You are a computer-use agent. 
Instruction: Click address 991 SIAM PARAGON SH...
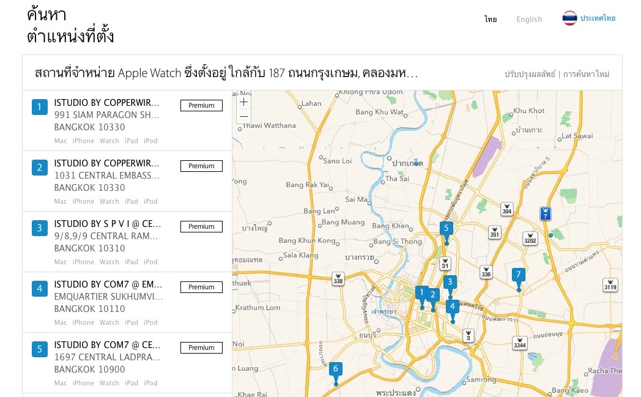click(106, 115)
